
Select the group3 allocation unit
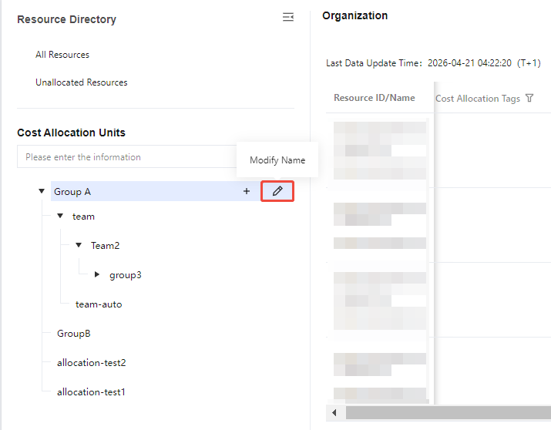click(126, 275)
